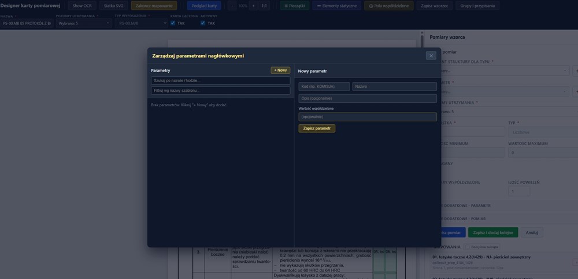Click the 'Filtruj wg nazwy szablonu' field
The width and height of the screenshot is (578, 279).
coord(220,91)
